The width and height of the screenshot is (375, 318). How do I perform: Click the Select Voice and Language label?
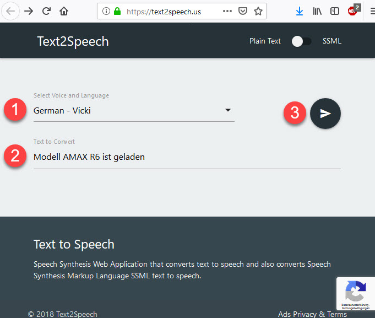(x=71, y=95)
